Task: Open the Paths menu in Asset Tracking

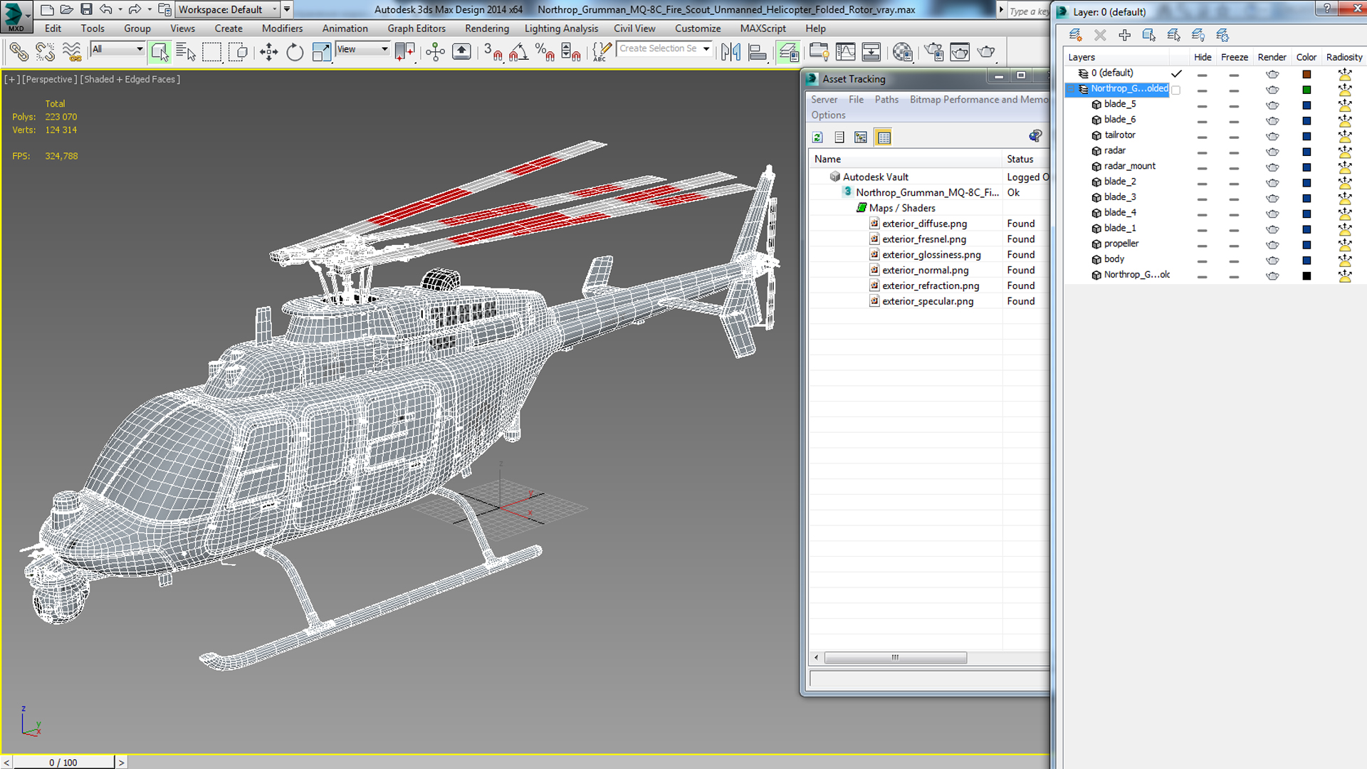Action: 886,100
